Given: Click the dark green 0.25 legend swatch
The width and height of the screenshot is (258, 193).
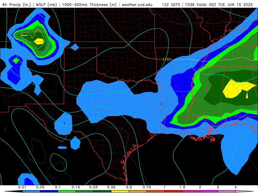Looking at the screenshot, I should tap(102, 191).
